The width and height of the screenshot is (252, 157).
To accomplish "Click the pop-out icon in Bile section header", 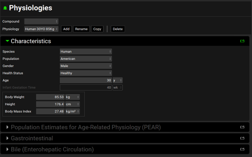I will point(242,149).
